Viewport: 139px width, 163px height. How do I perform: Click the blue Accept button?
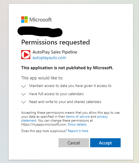[x=105, y=143]
